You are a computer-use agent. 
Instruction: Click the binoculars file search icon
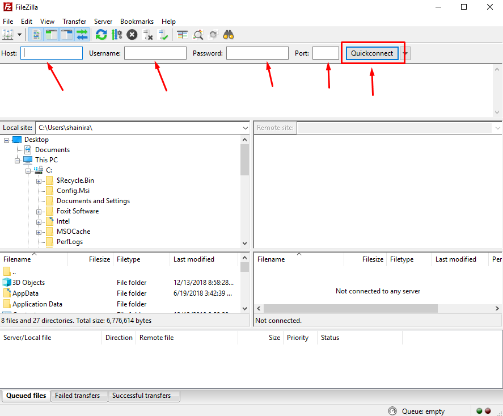tap(229, 35)
